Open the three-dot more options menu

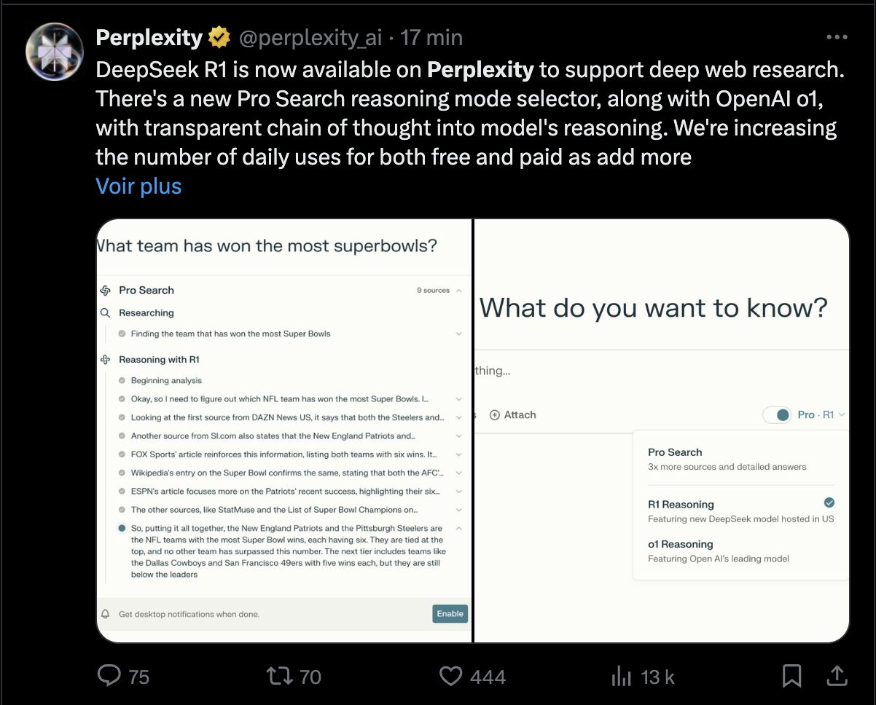click(837, 38)
